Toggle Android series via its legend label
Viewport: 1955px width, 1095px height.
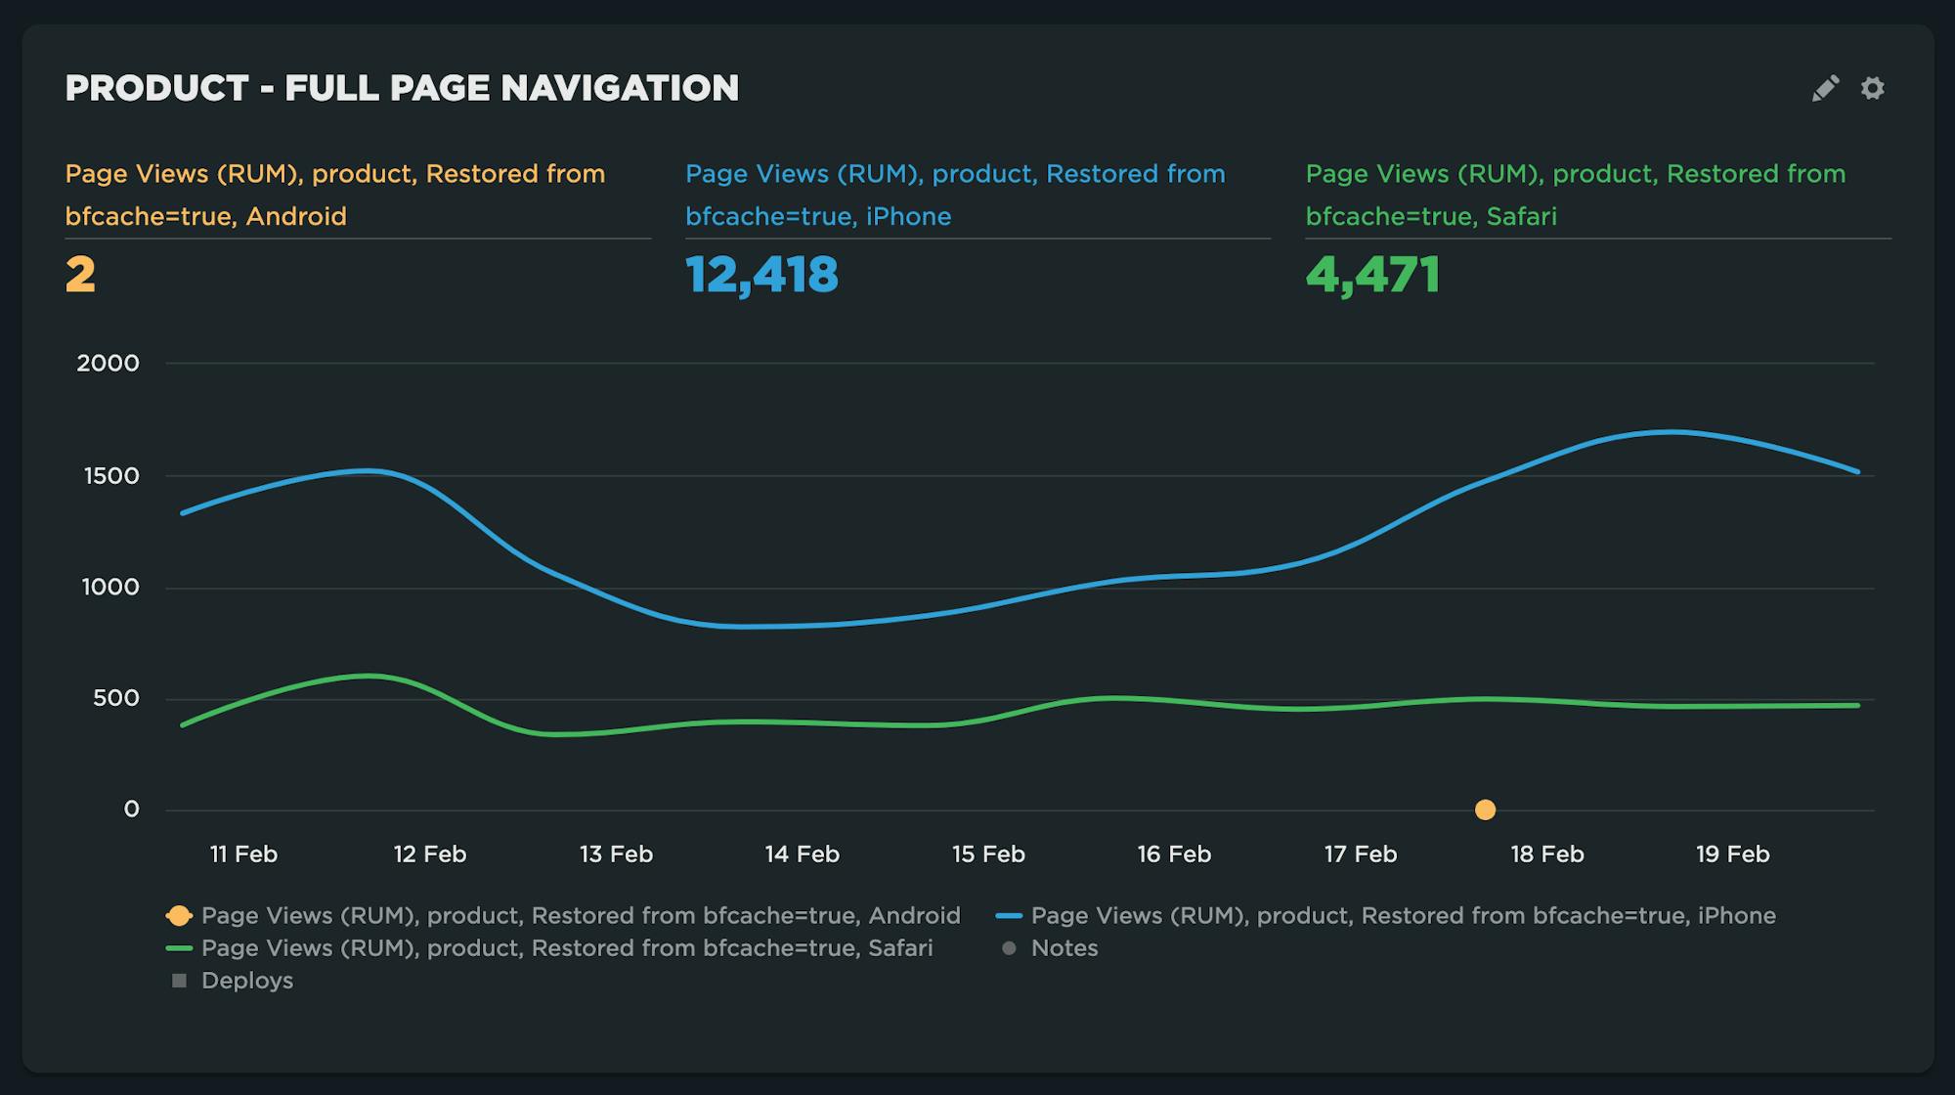tap(581, 916)
